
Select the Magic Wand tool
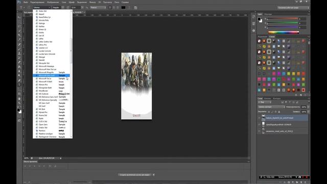[19, 31]
